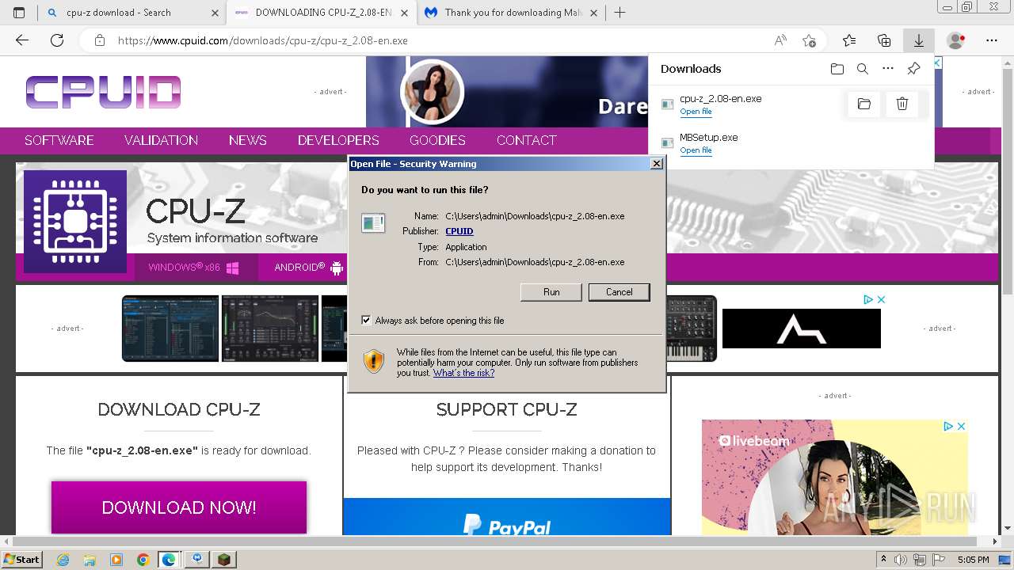
Task: Open Edge Settings and more menu
Action: 992,40
